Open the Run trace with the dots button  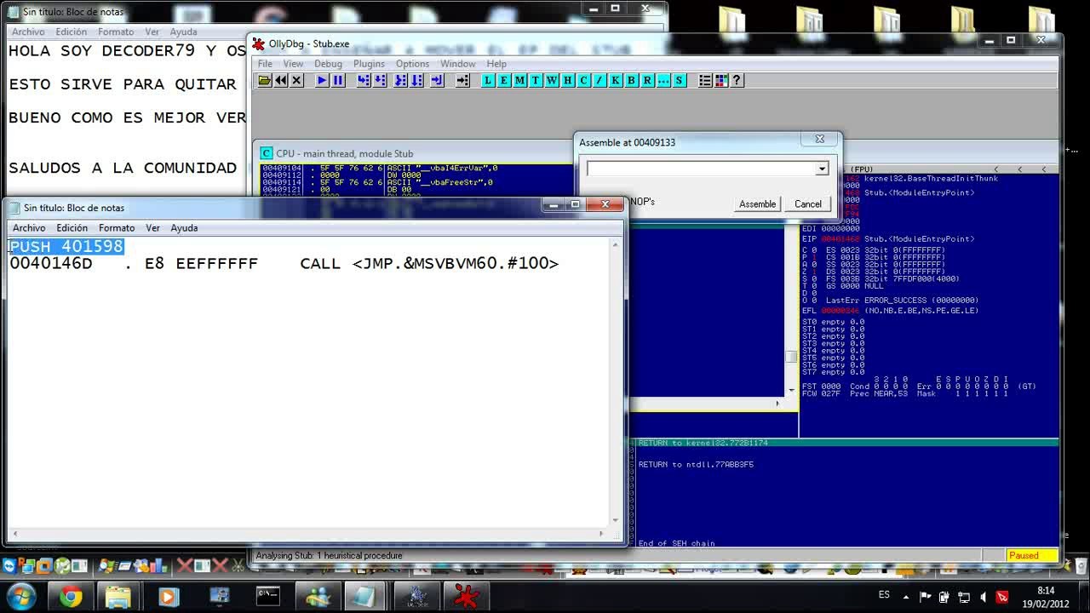click(x=663, y=80)
